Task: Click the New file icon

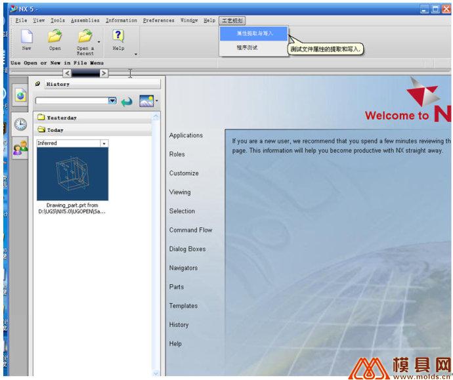Action: click(26, 37)
